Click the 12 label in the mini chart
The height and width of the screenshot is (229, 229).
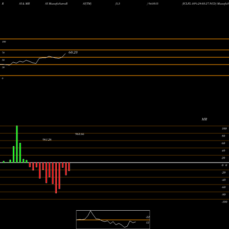[147, 223]
